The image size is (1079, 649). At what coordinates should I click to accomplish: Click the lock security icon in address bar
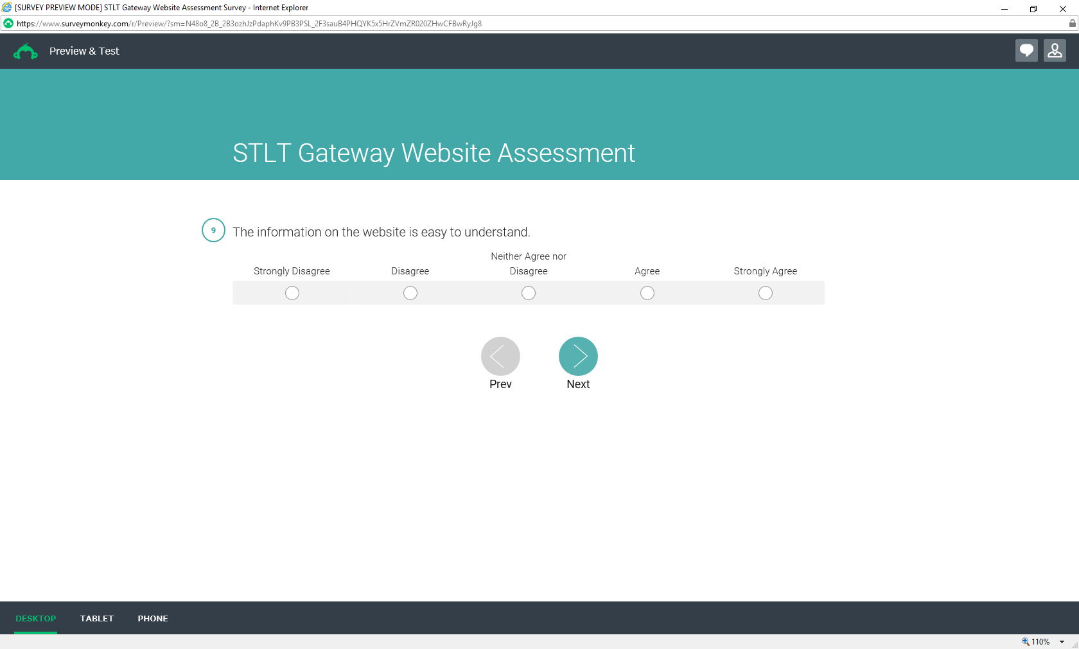pyautogui.click(x=1072, y=23)
